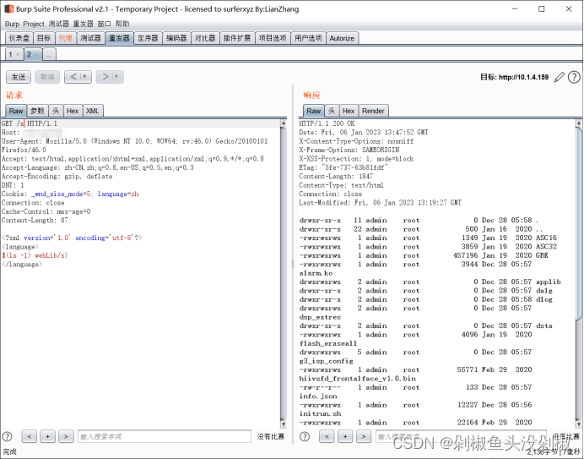Open the 窗口 menu
Screen dimensions: 584x459
(104, 24)
